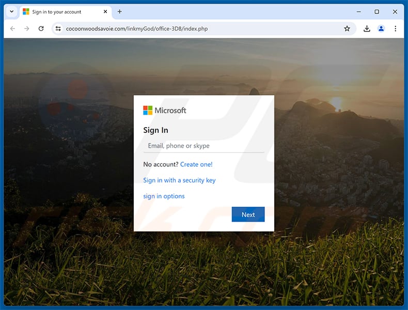Click the 'Sign In' heading text
408x310 pixels.
tap(155, 130)
